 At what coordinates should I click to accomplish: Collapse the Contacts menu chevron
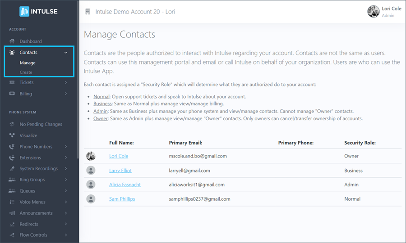coord(66,52)
